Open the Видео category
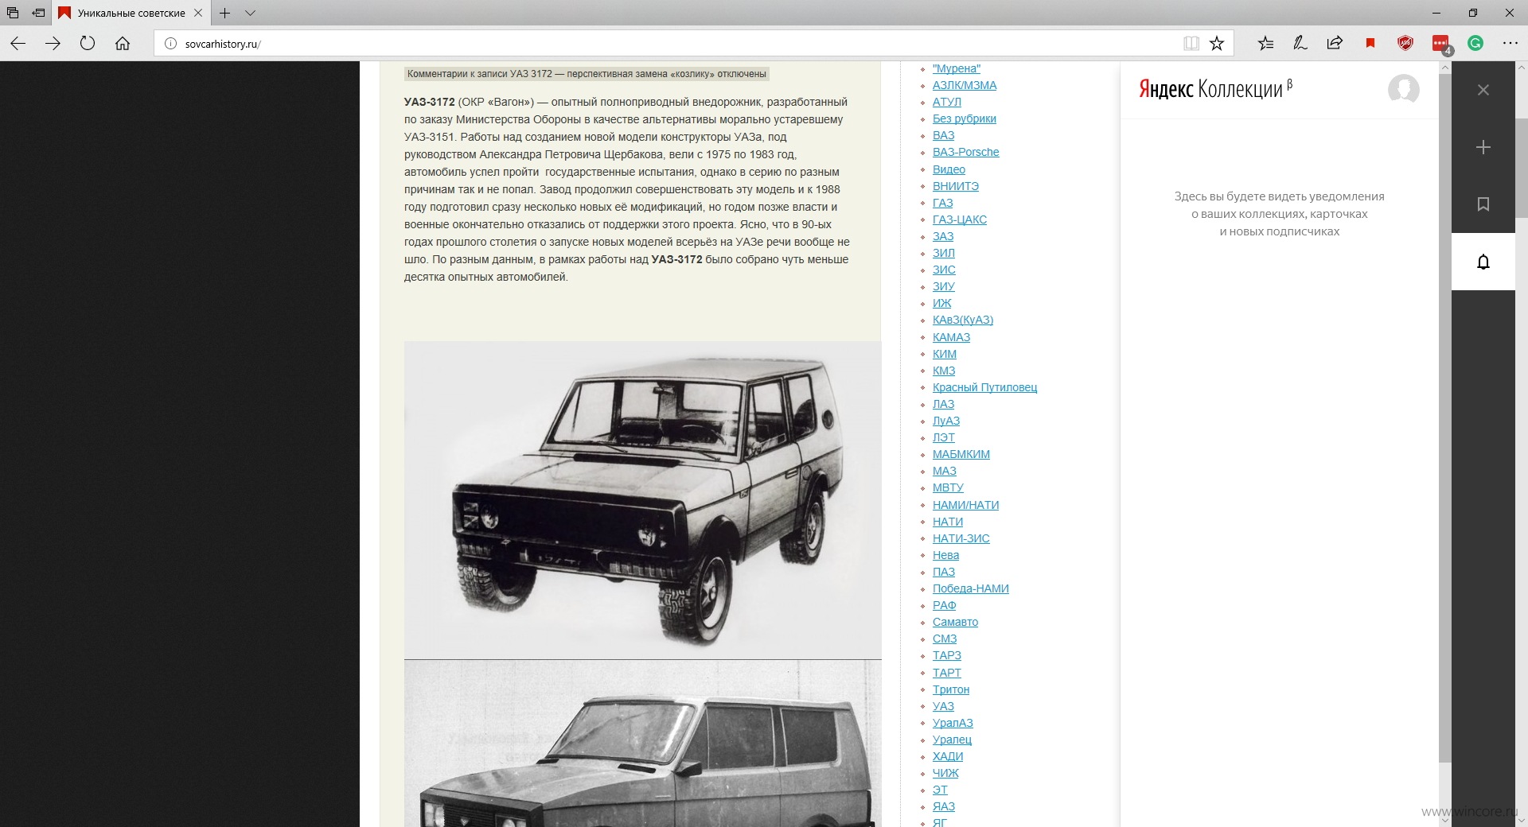1528x827 pixels. (949, 169)
